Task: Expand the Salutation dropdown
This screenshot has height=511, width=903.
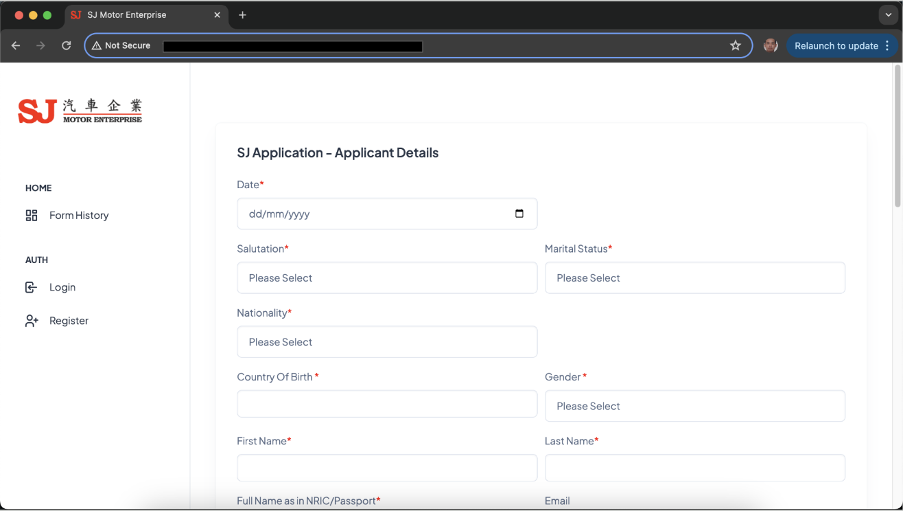Action: [387, 278]
